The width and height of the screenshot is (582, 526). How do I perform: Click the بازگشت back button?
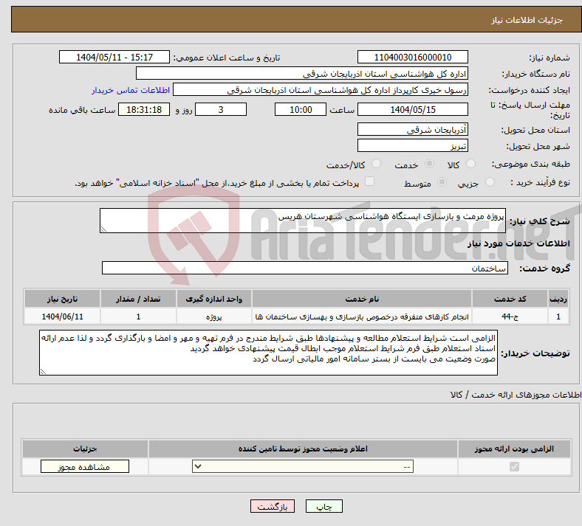click(273, 507)
